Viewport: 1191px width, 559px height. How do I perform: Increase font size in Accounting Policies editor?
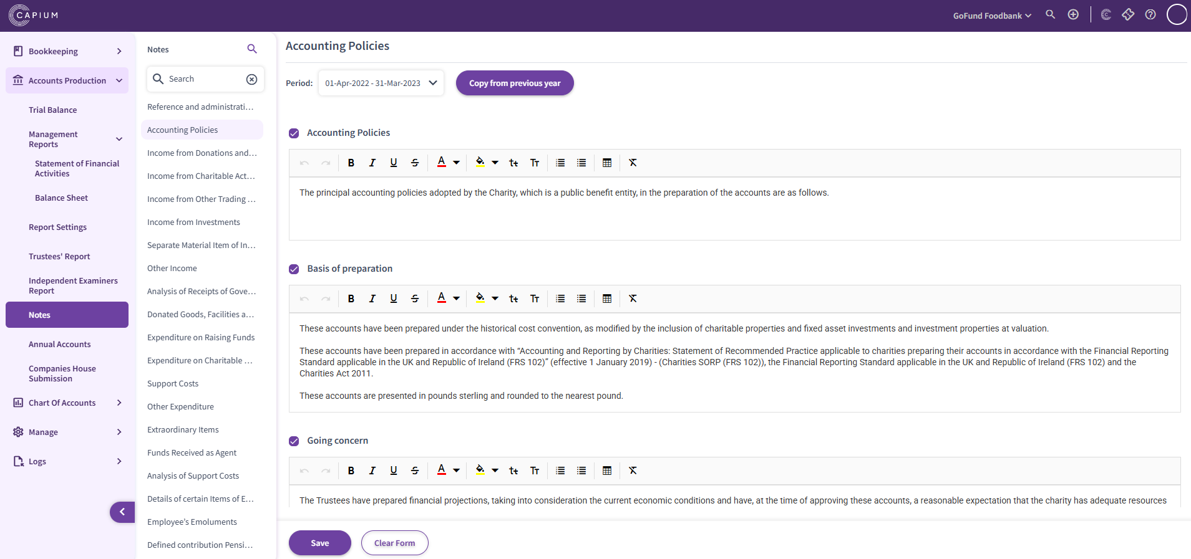pos(535,163)
